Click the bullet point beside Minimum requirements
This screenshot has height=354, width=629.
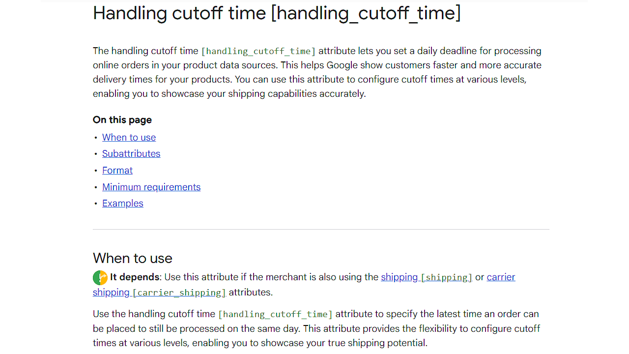click(96, 187)
